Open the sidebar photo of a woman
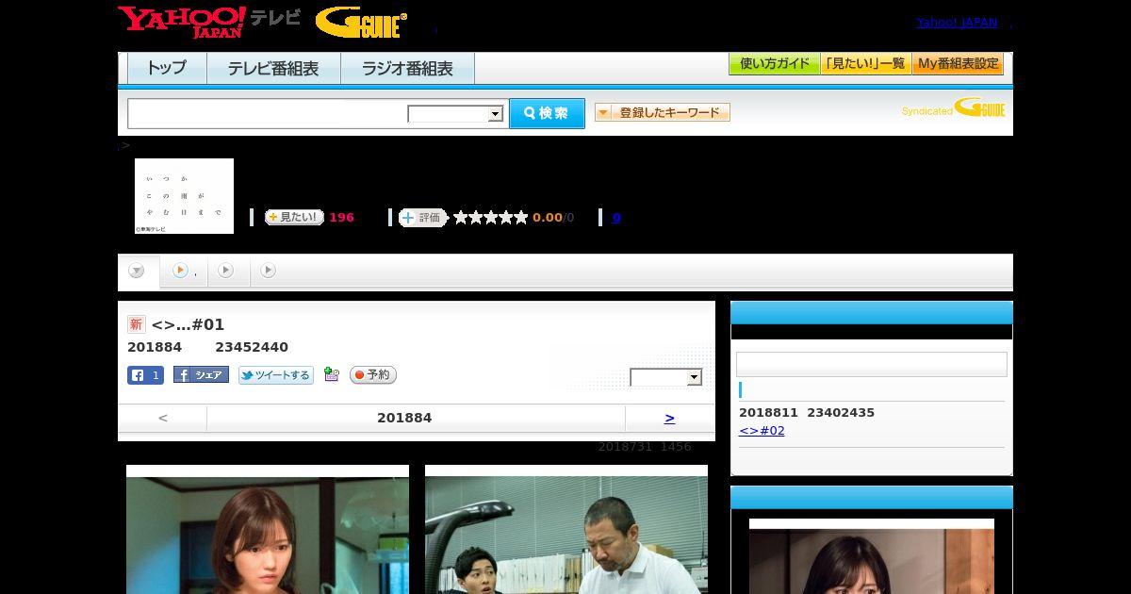The width and height of the screenshot is (1131, 594). pos(872,556)
